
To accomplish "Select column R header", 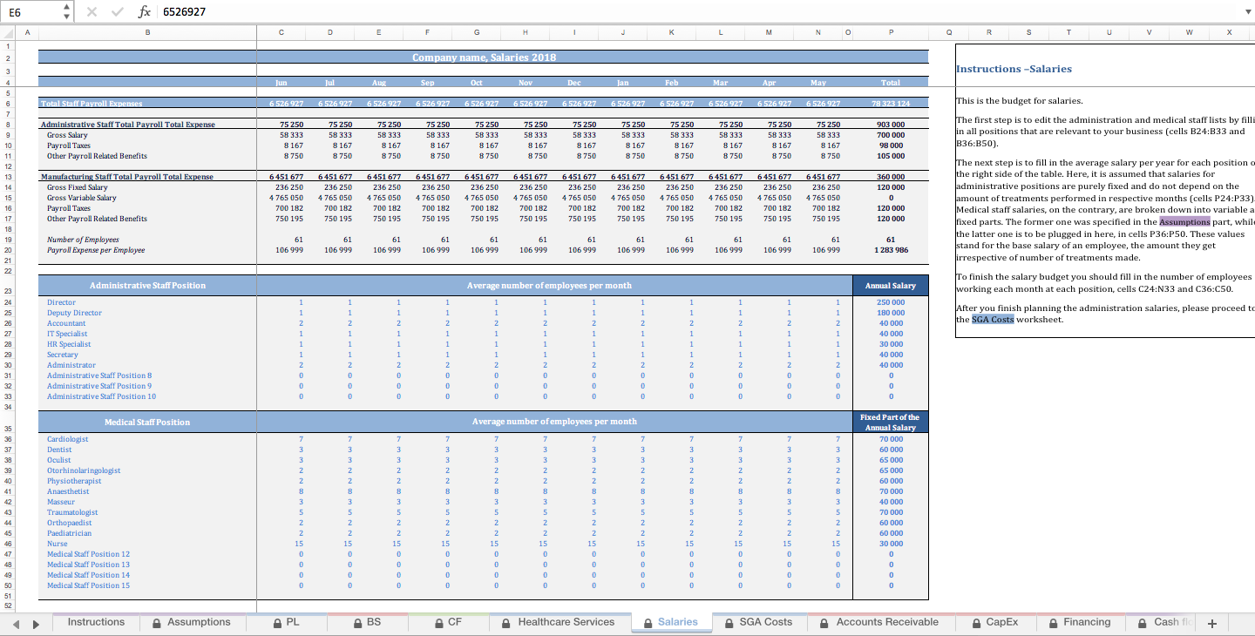I will (x=989, y=32).
